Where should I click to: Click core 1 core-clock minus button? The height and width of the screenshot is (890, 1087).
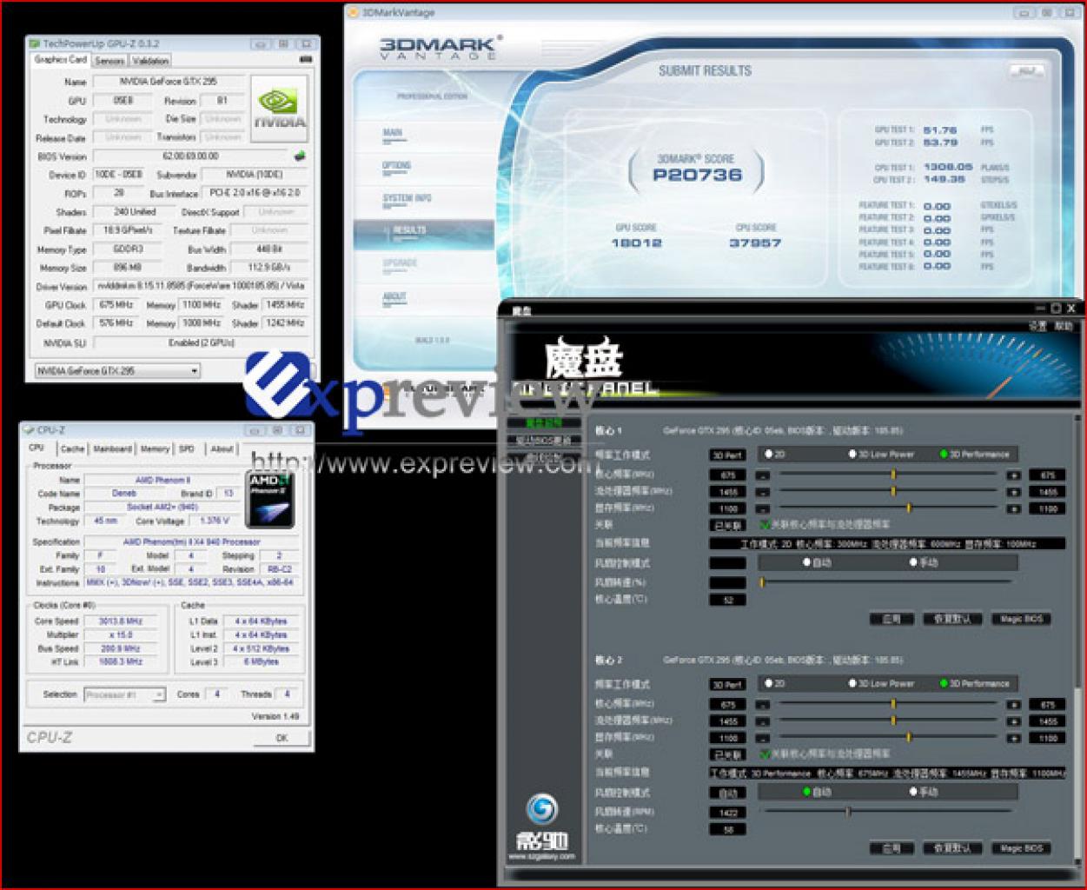pyautogui.click(x=762, y=476)
